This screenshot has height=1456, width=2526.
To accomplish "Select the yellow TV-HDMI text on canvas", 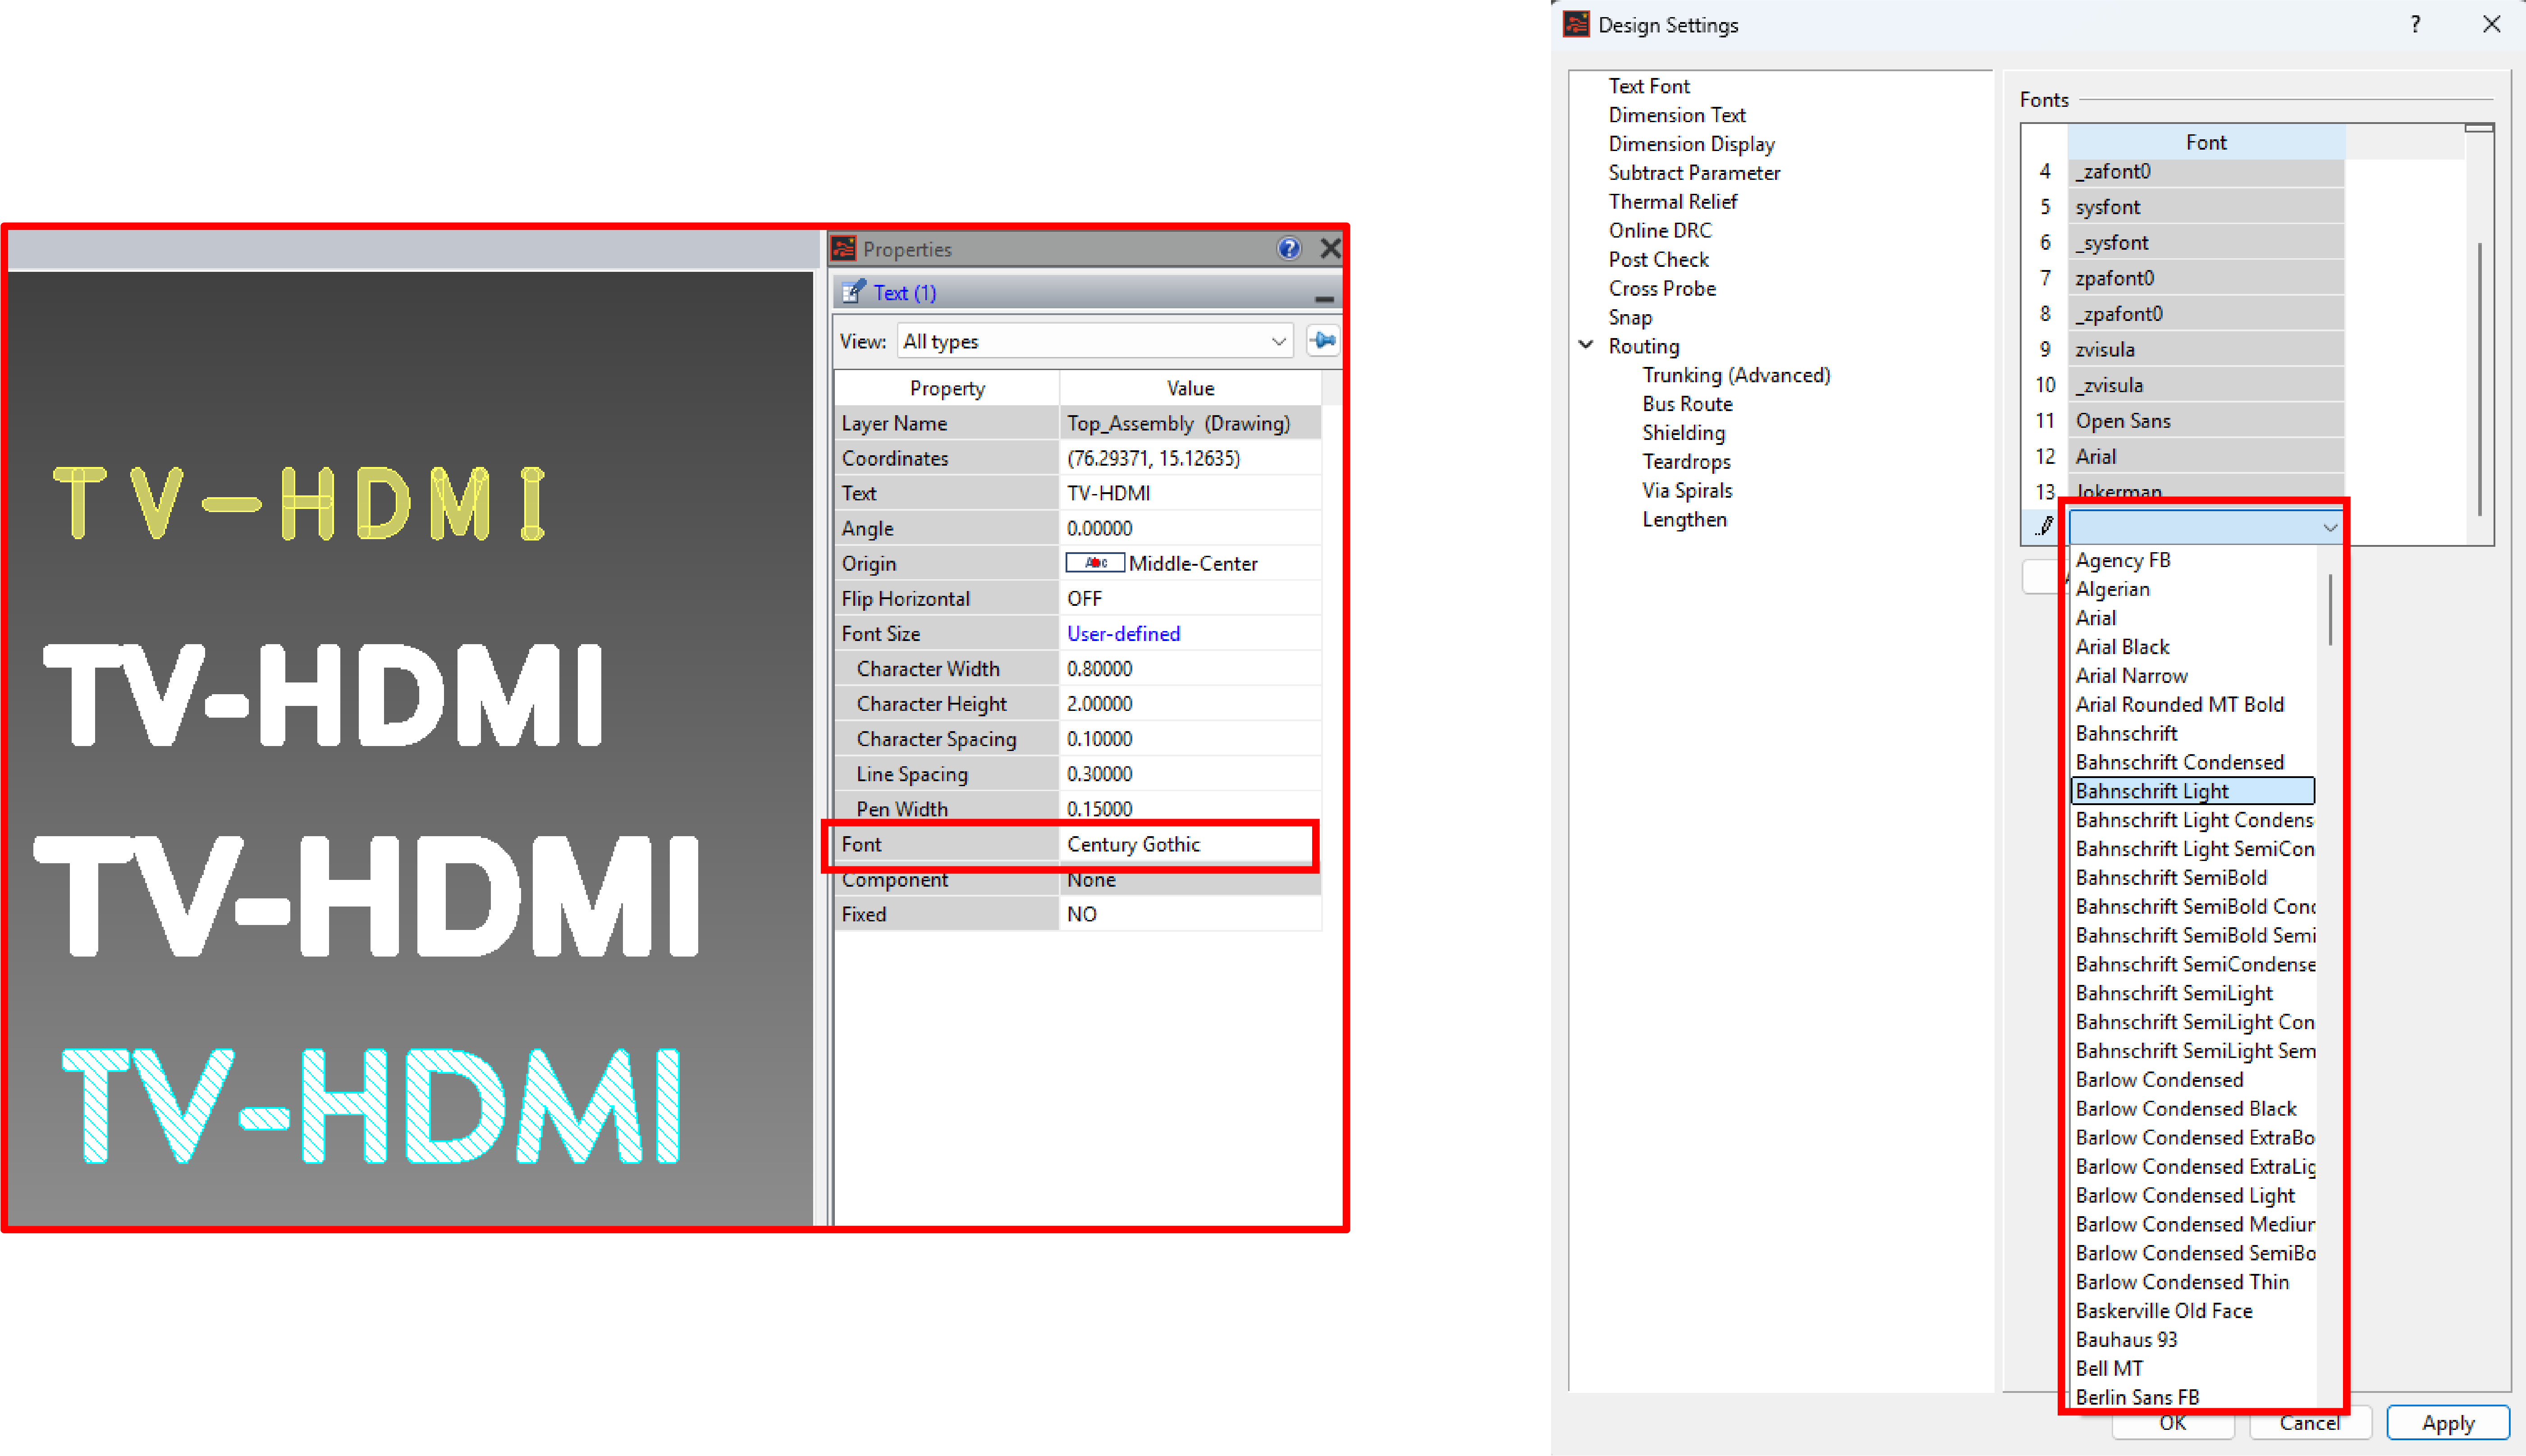I will [299, 503].
